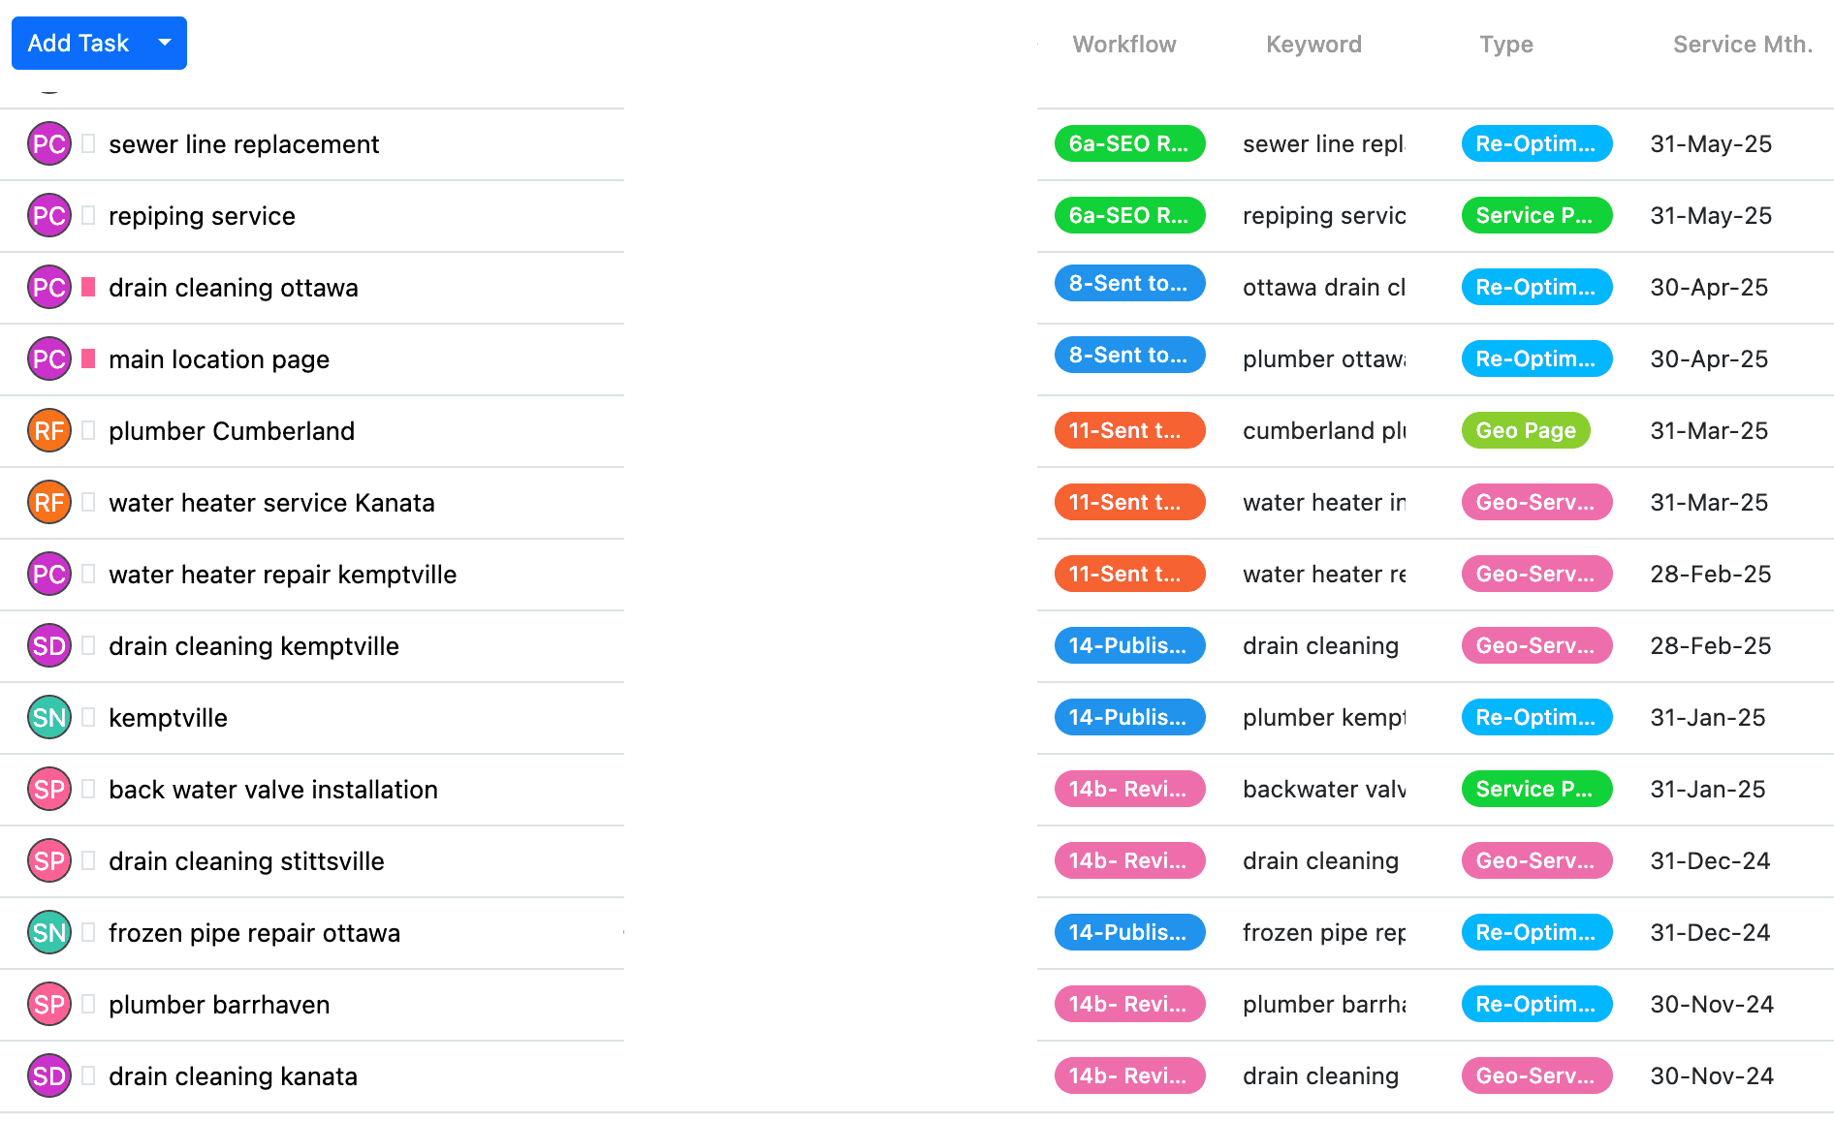Tick checkbox beside repiping service task

(x=88, y=215)
